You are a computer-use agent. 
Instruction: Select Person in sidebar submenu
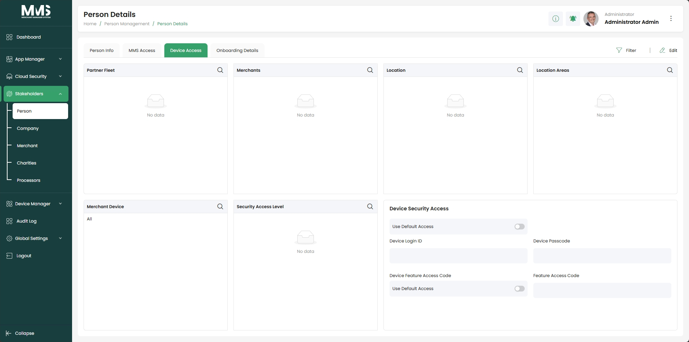pos(40,111)
